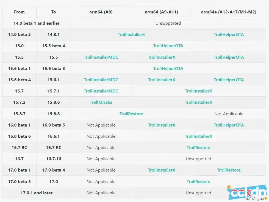269x202 pixels.
Task: Click TrollRestore in 17.0 beta 5 row
Action: [x=198, y=181]
